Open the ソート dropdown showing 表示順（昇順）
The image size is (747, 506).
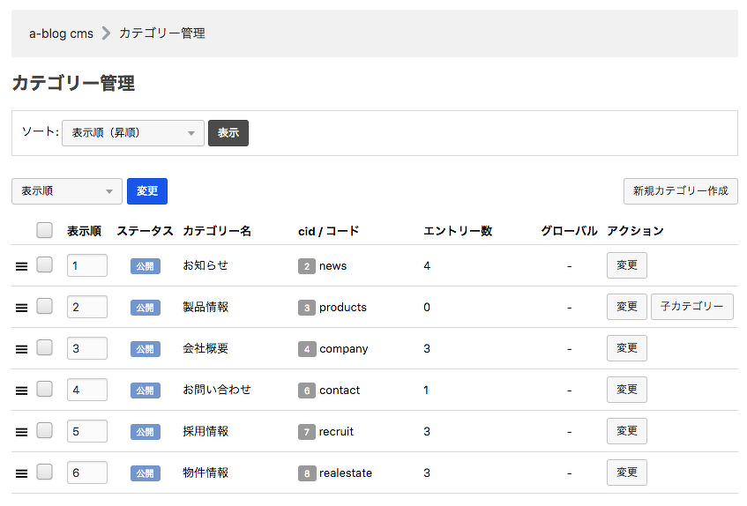pos(132,133)
